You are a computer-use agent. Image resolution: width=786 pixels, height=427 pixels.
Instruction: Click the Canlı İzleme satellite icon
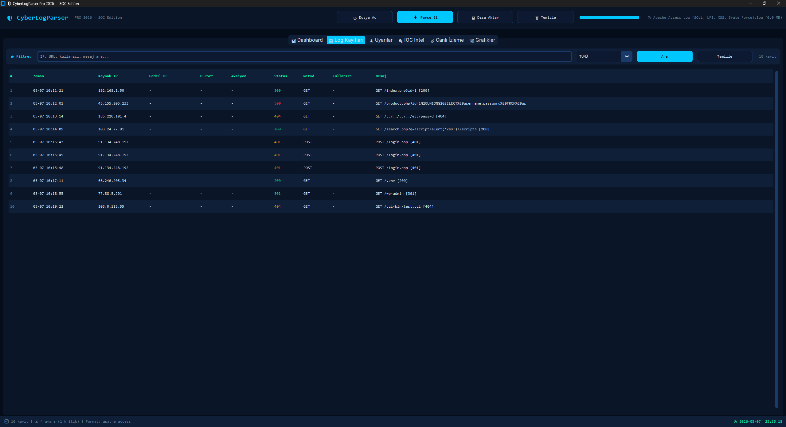click(x=432, y=40)
